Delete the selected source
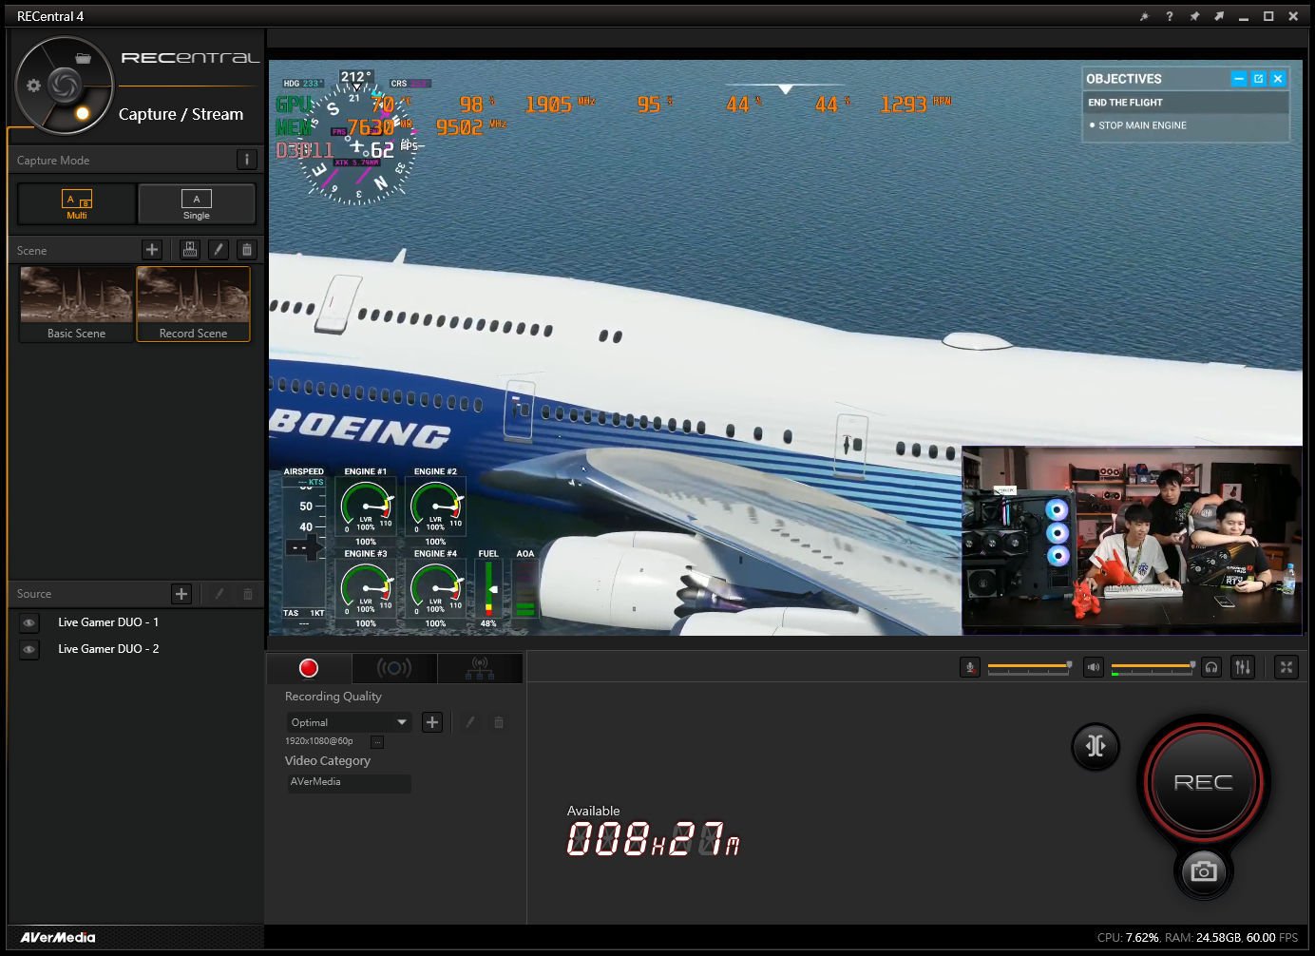The image size is (1315, 956). tap(248, 594)
